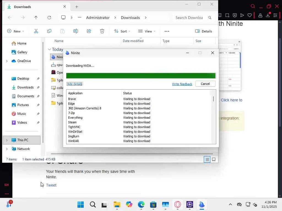282x211 pixels.
Task: Click the GX Corner icon in Opera sidebar
Action: click(x=7, y=185)
